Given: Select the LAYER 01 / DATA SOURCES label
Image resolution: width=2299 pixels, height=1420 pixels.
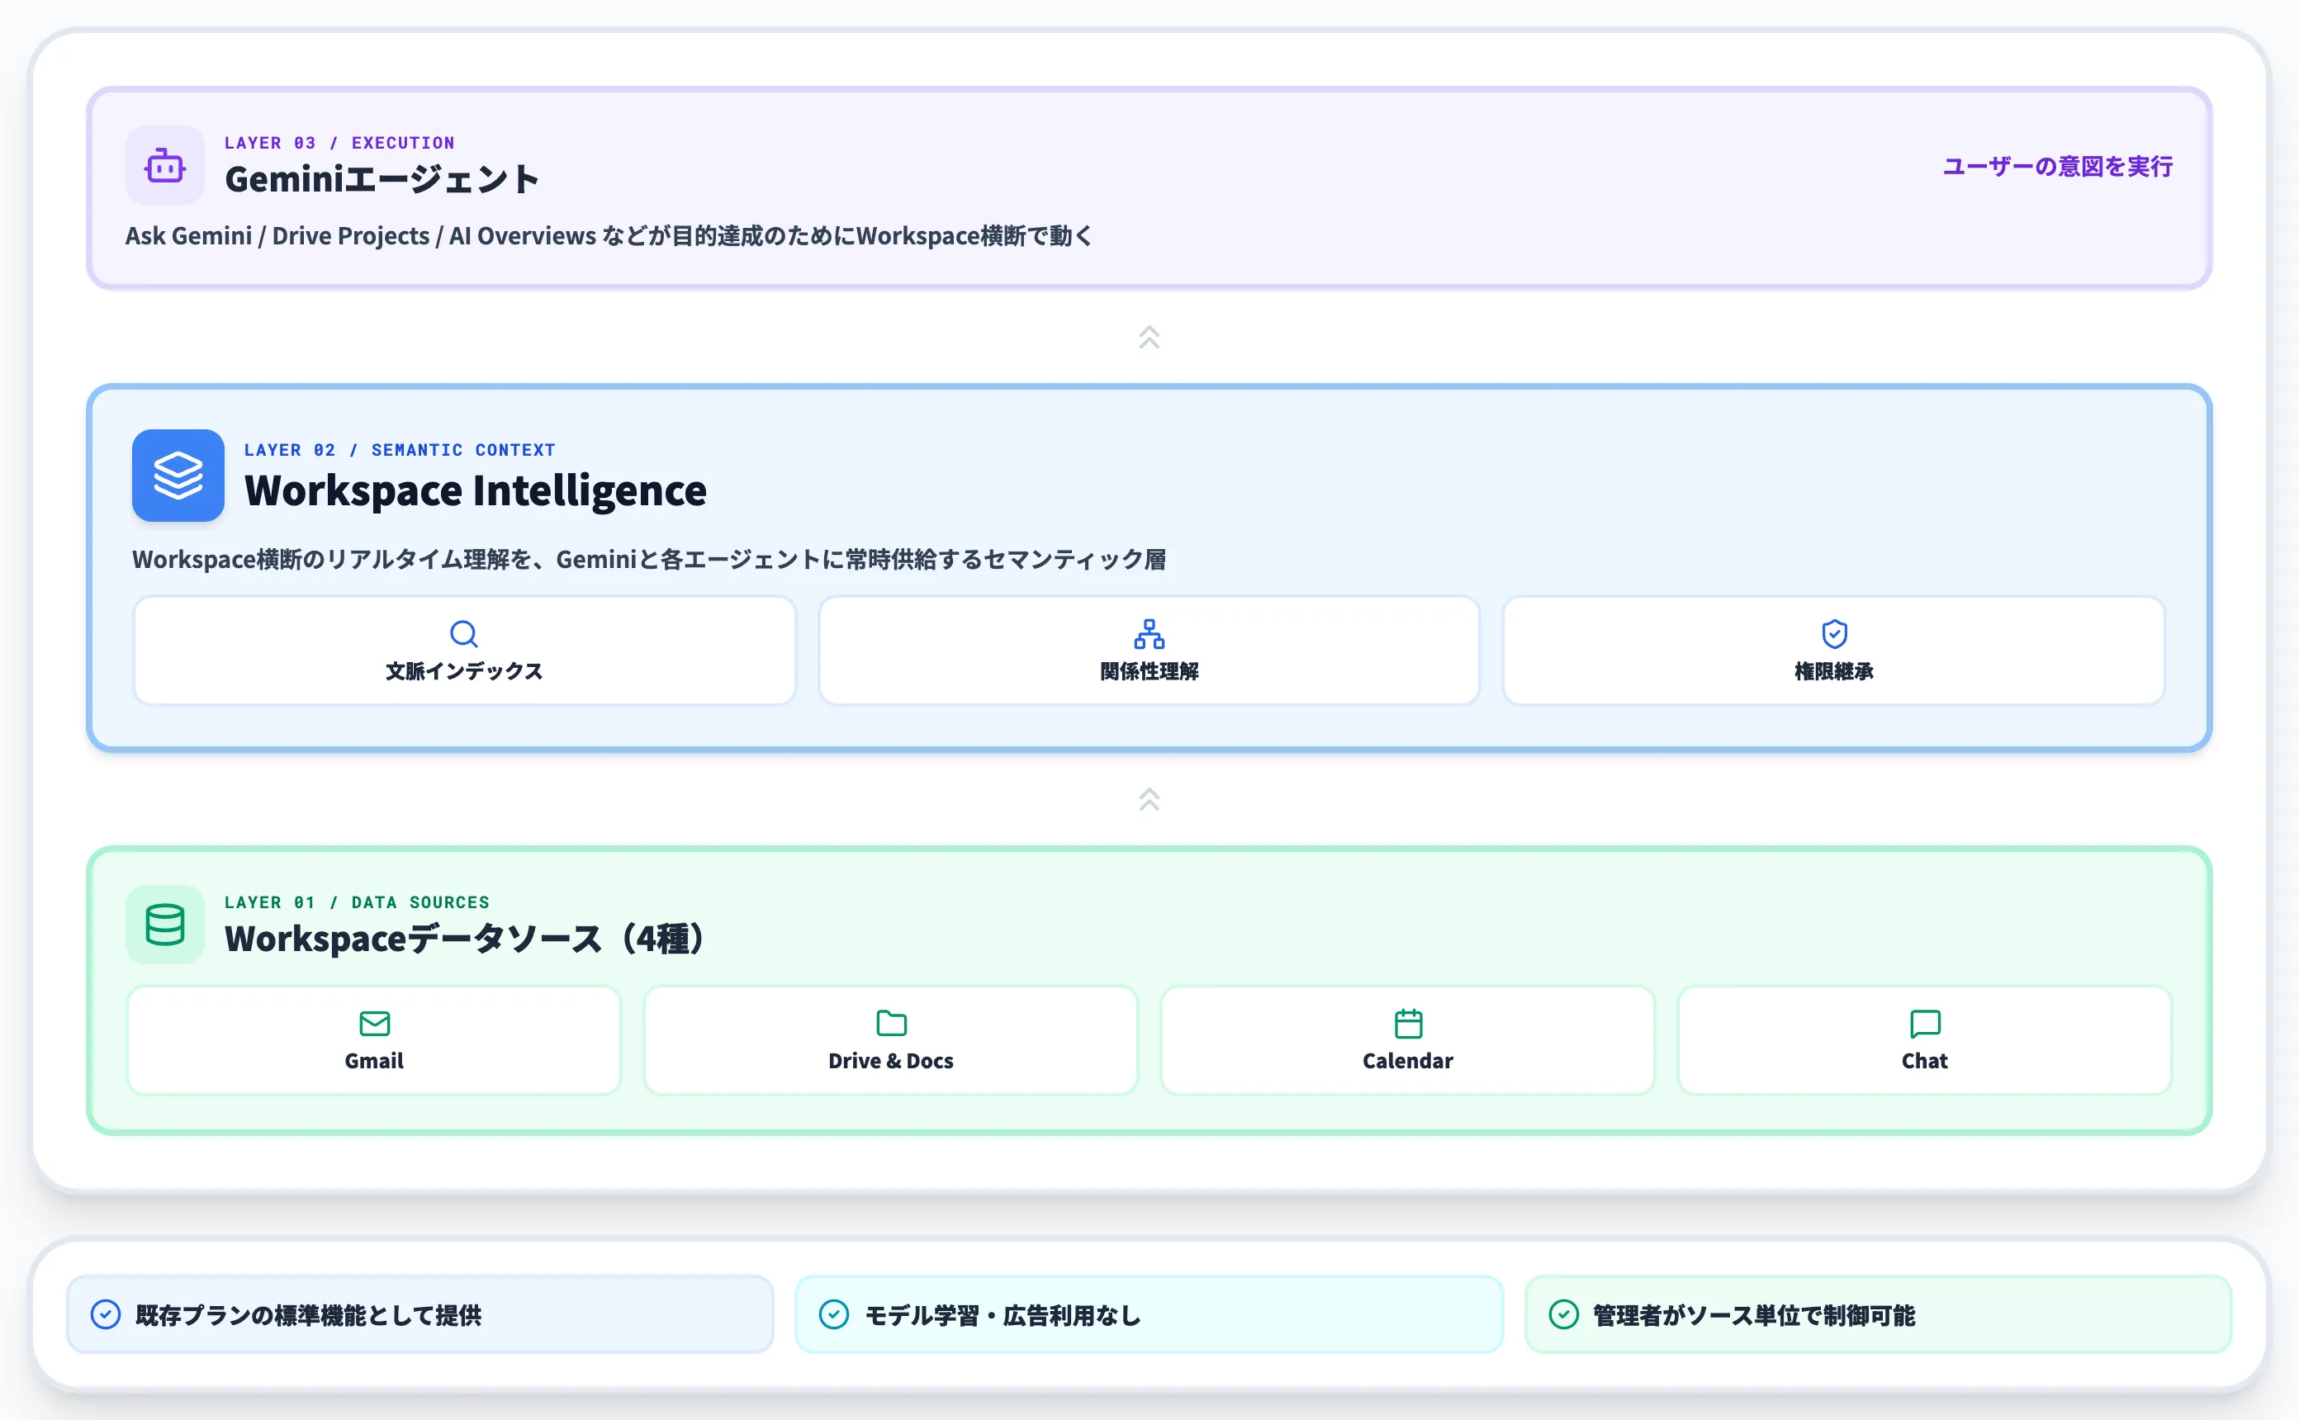Looking at the screenshot, I should [357, 902].
